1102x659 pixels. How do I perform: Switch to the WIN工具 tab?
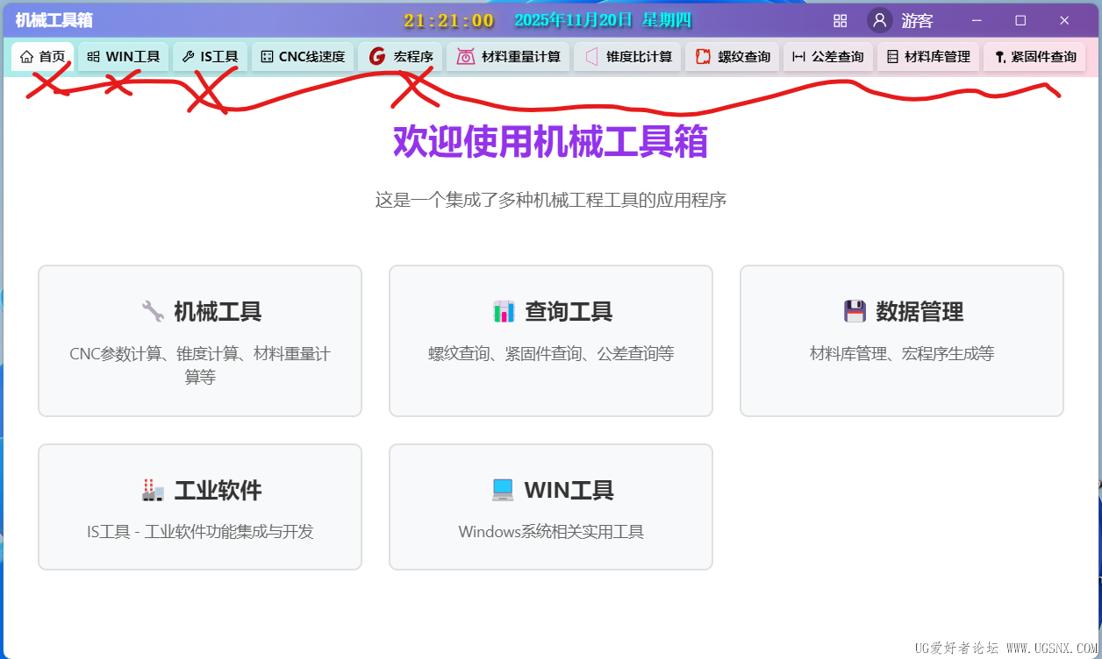122,56
